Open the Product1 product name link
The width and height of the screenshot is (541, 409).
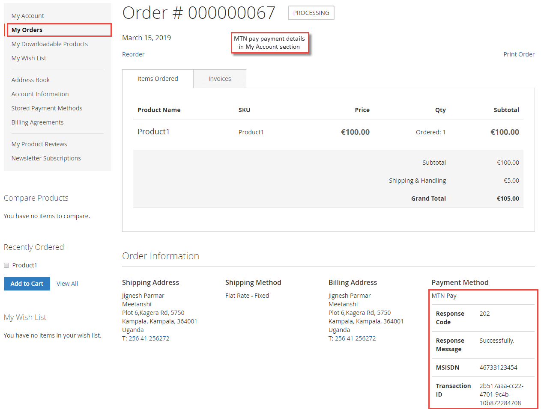coord(153,131)
